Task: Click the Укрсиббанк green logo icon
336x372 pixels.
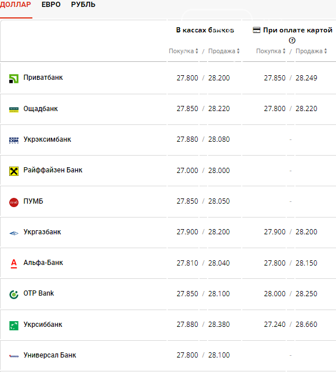Action: coord(14,326)
